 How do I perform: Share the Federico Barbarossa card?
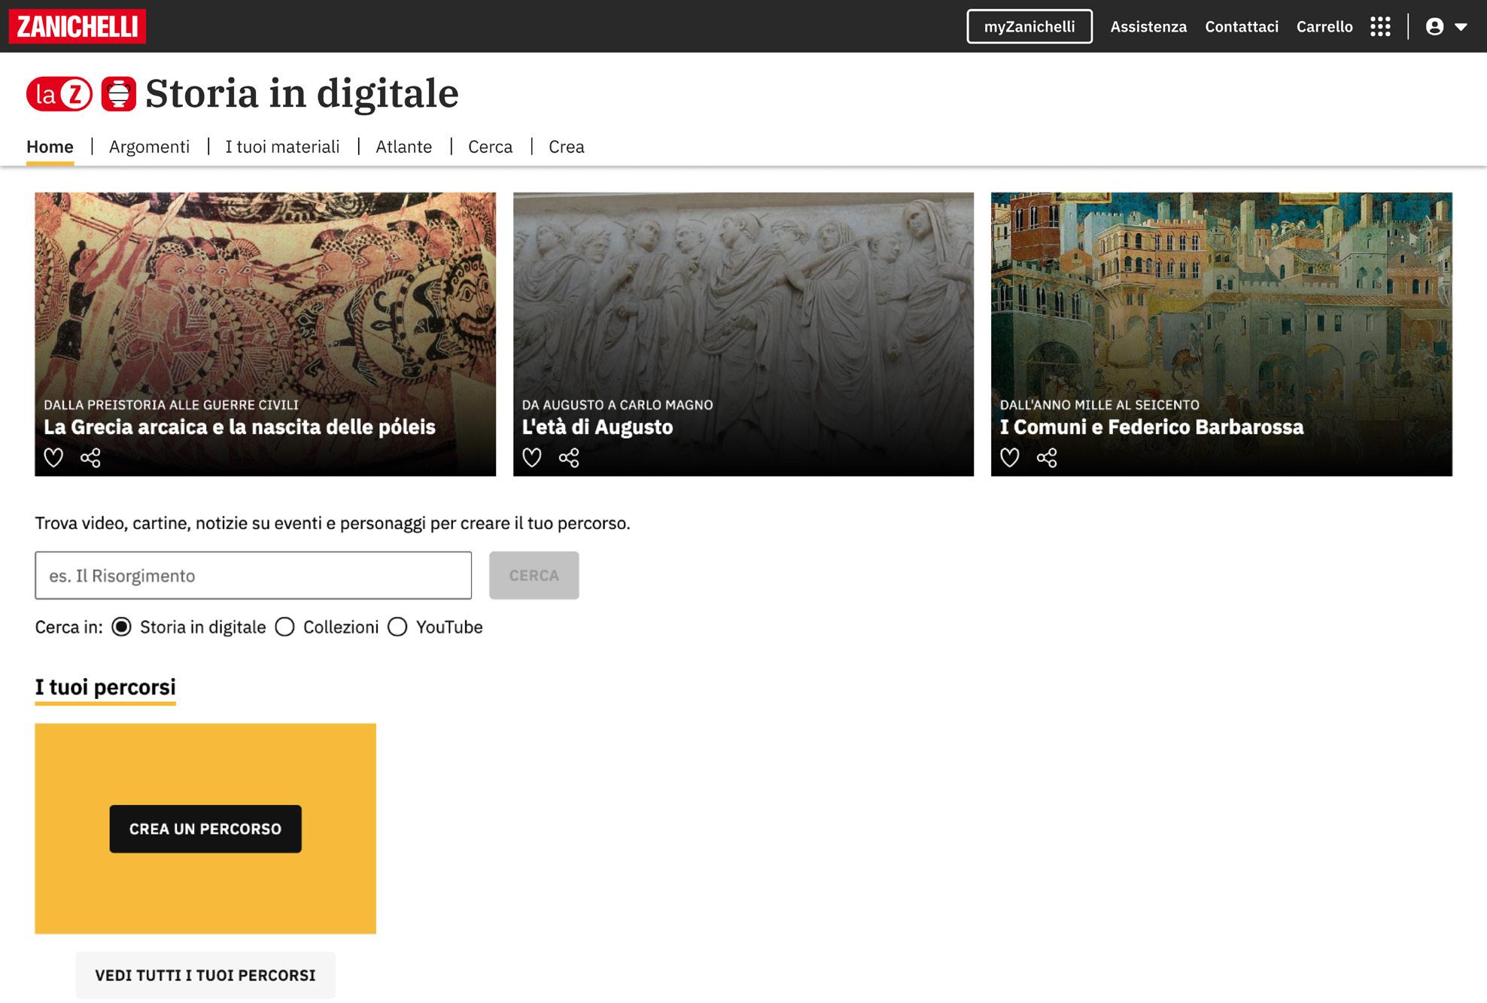(1047, 457)
